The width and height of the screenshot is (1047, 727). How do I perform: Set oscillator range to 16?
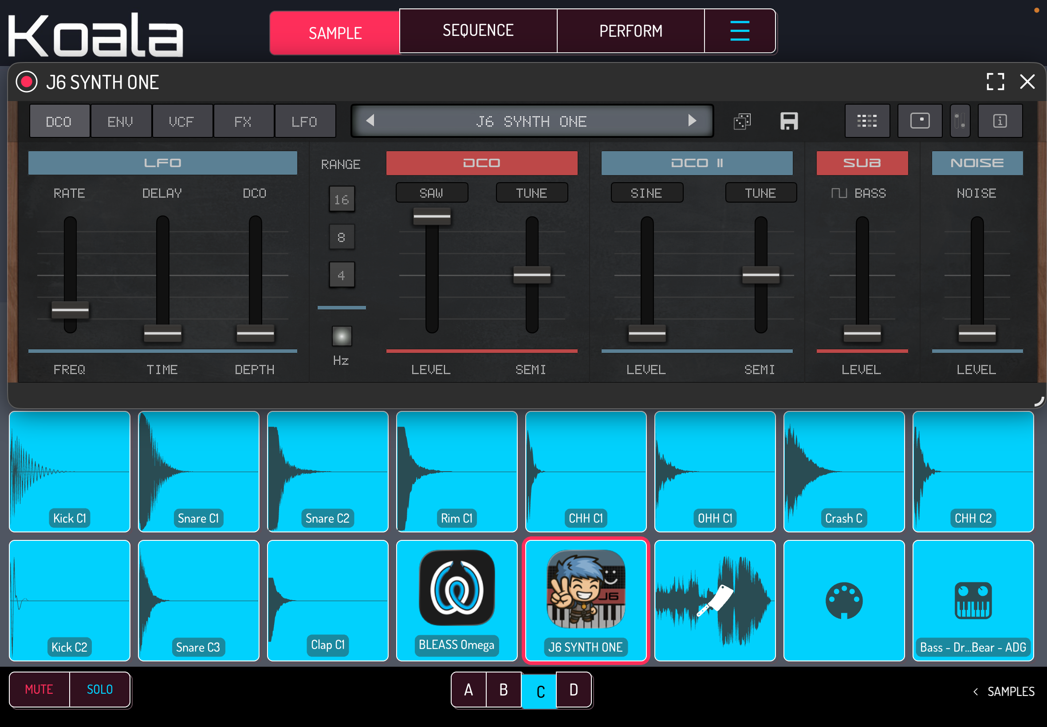pos(342,199)
